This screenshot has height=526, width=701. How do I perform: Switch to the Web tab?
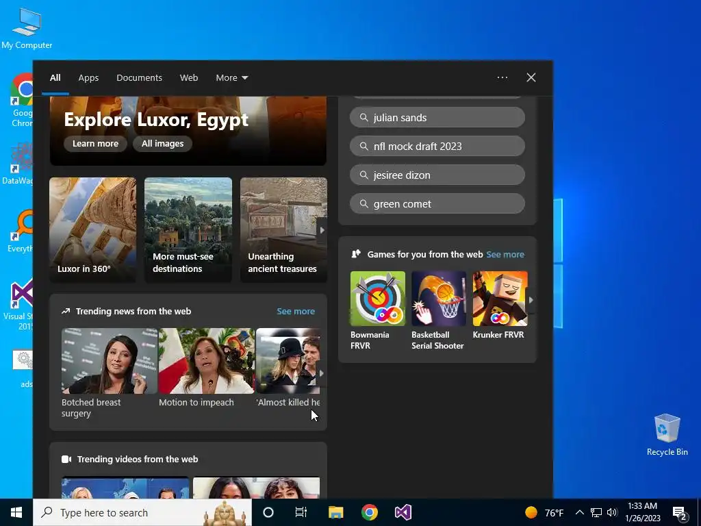[x=189, y=78]
